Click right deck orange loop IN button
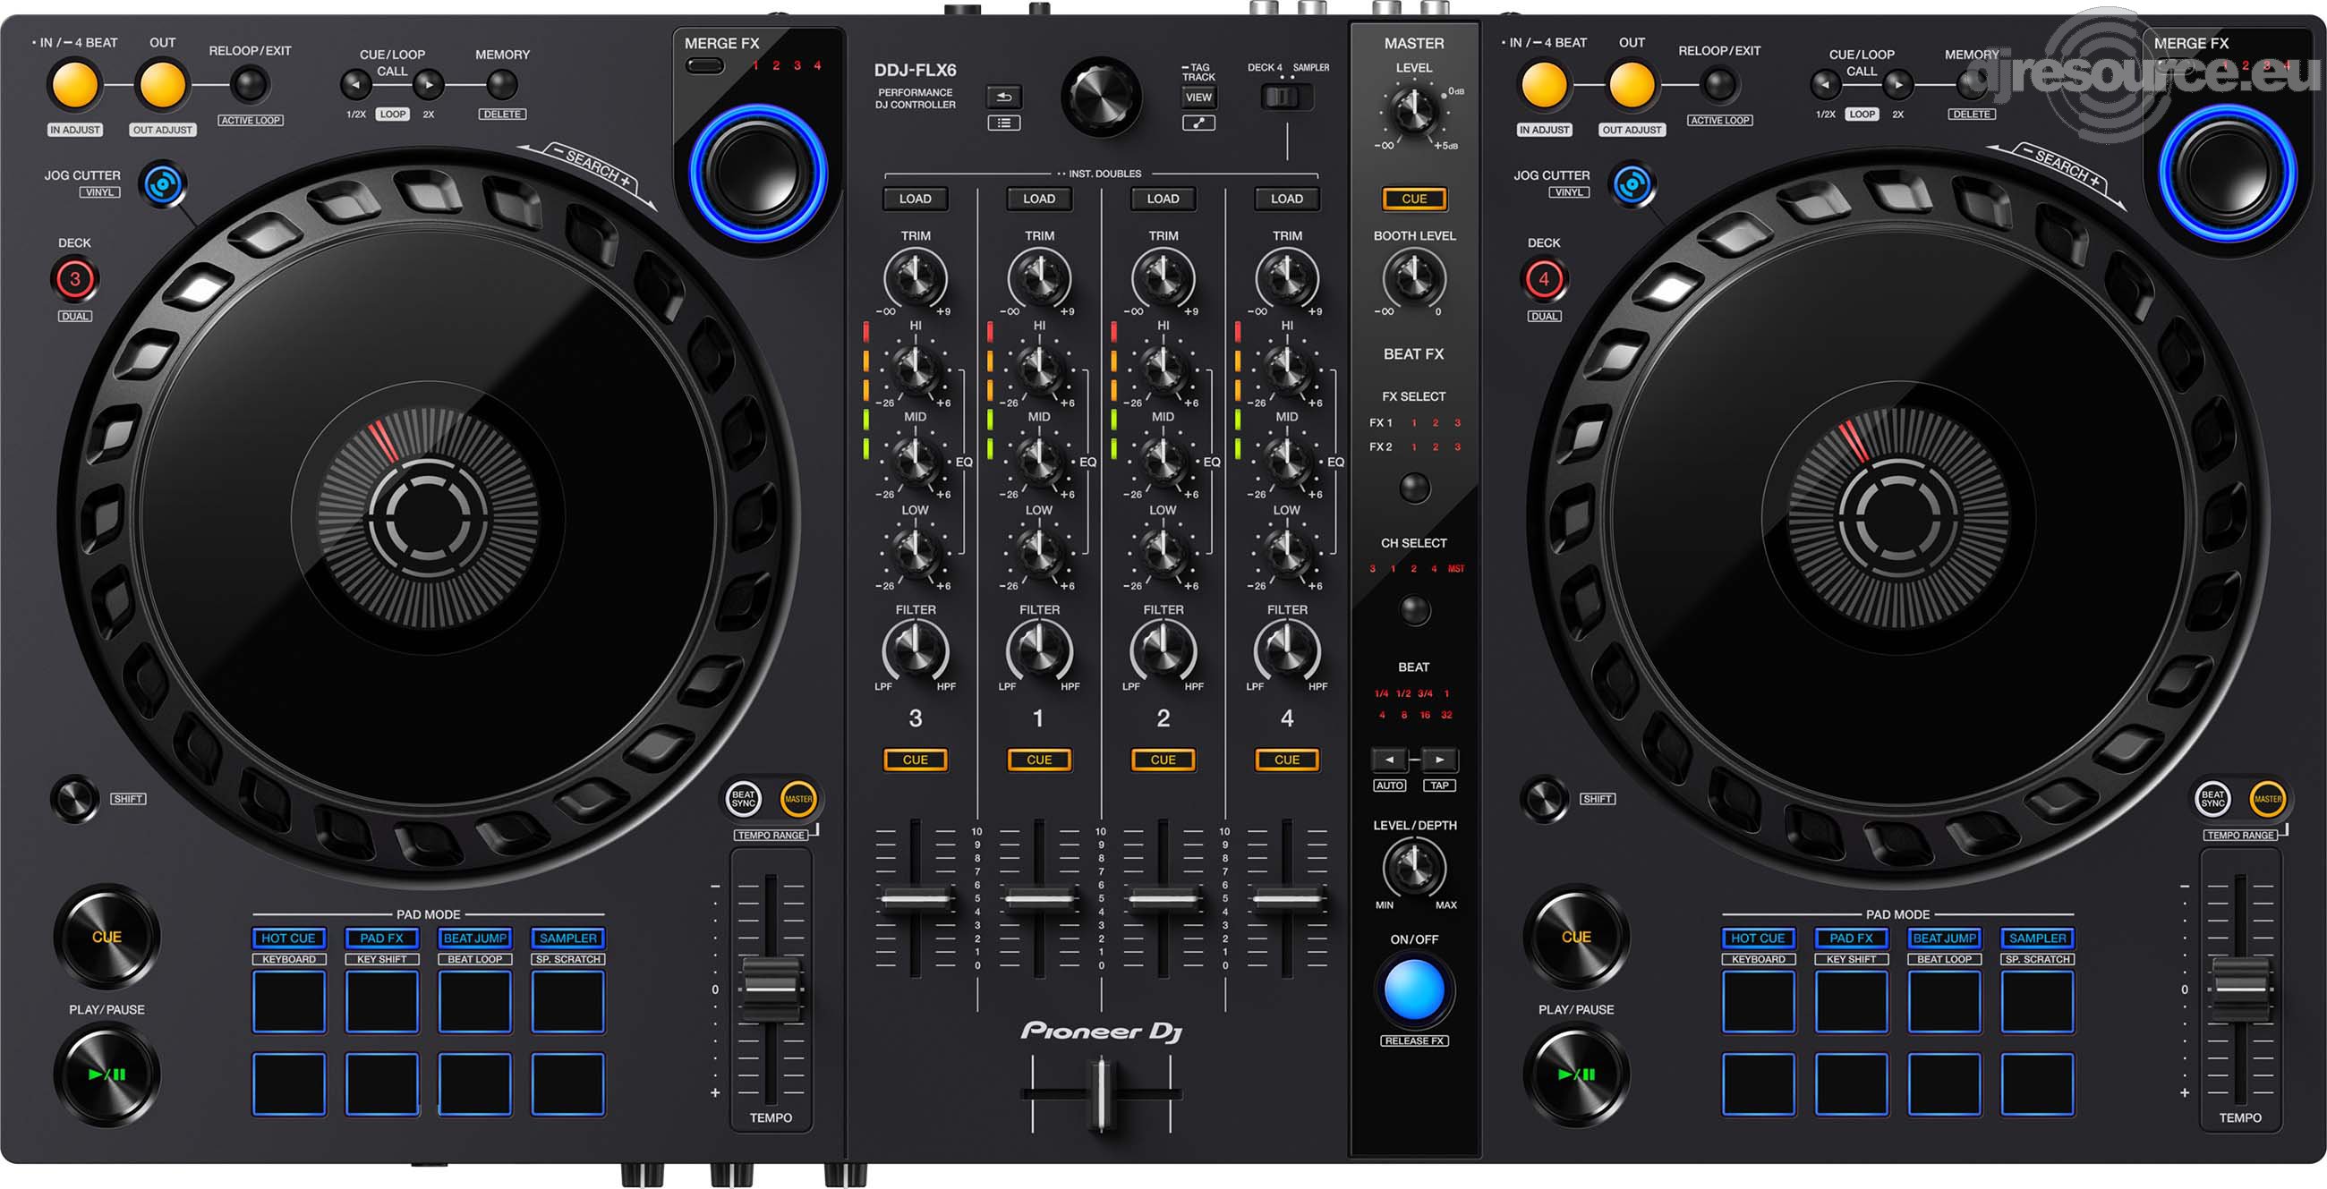The image size is (2327, 1189). tap(1545, 85)
